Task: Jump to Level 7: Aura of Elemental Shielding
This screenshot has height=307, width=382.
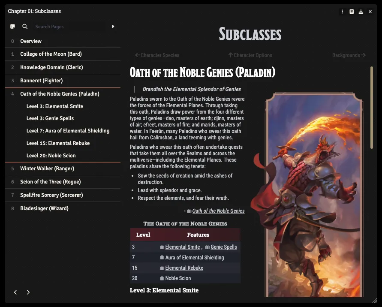Action: tap(68, 131)
